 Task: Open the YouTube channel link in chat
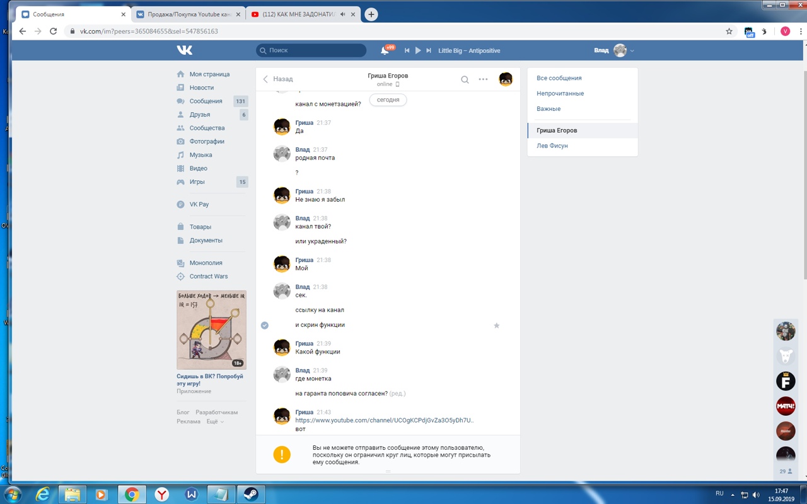point(384,420)
